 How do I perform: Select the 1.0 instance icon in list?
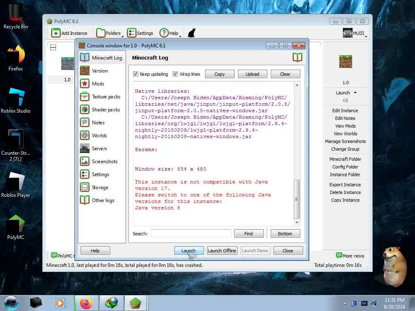[x=68, y=64]
